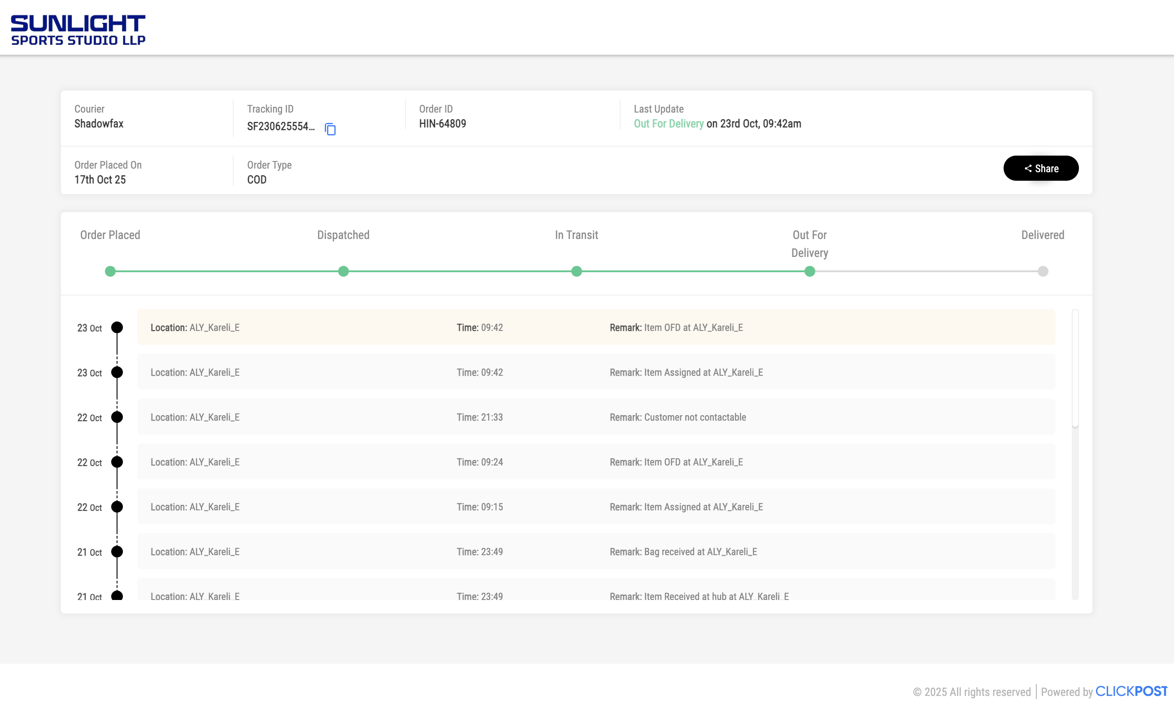Click the Bag received at ALY_Kareli_E row

point(596,552)
